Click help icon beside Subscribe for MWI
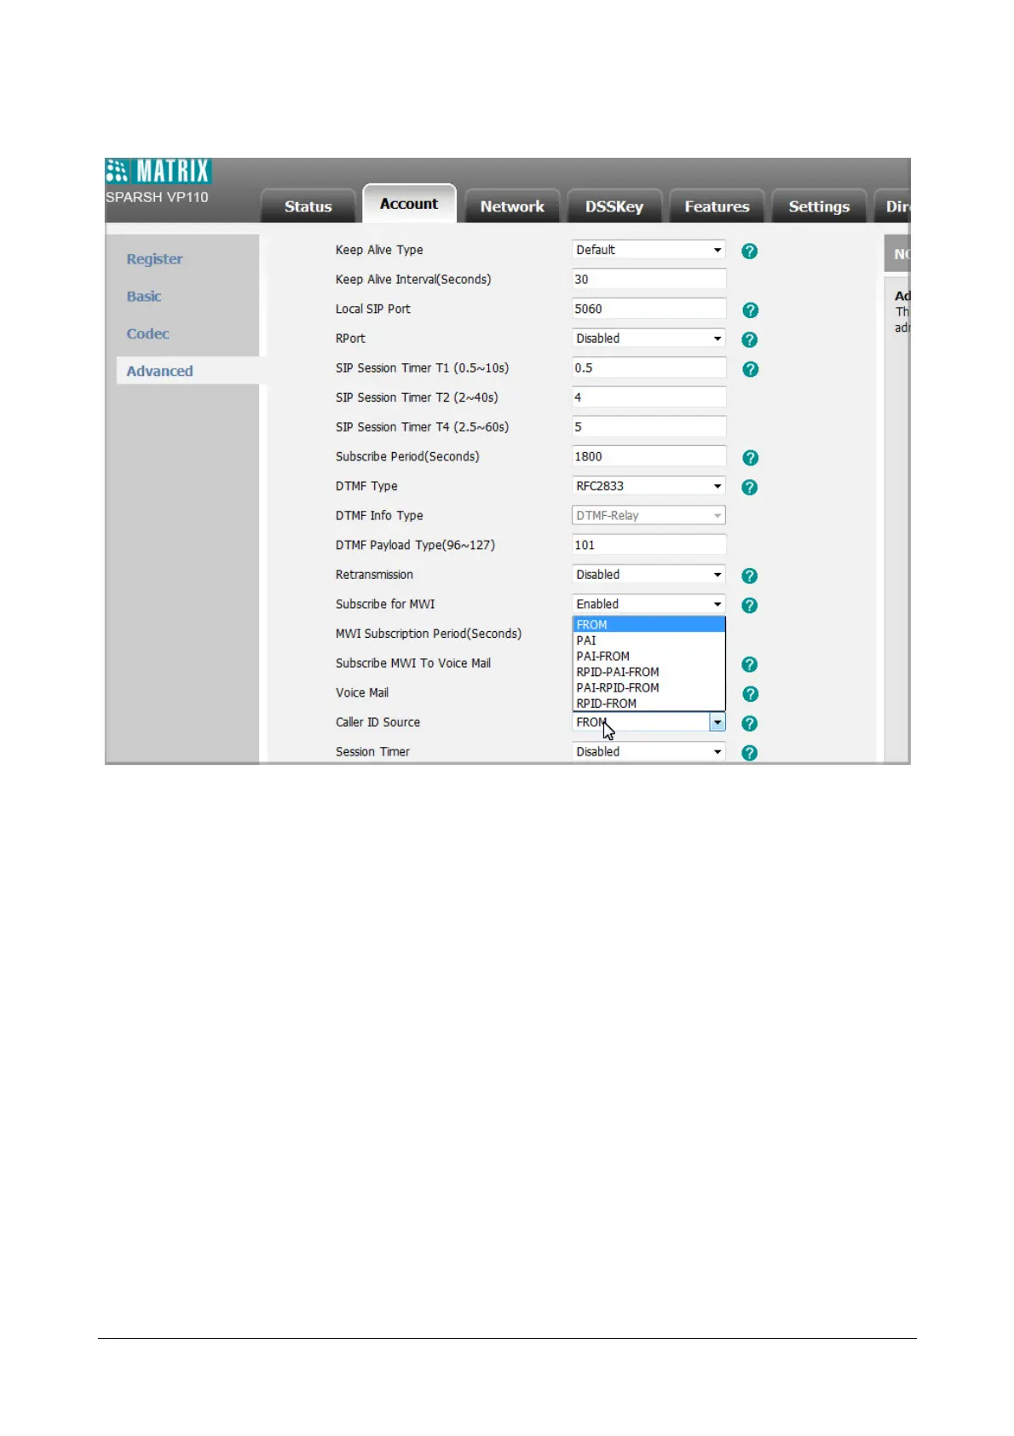 (749, 605)
